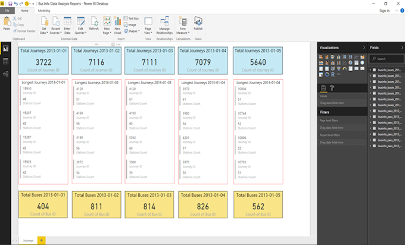Click the Save icon in title bar

click(10, 4)
